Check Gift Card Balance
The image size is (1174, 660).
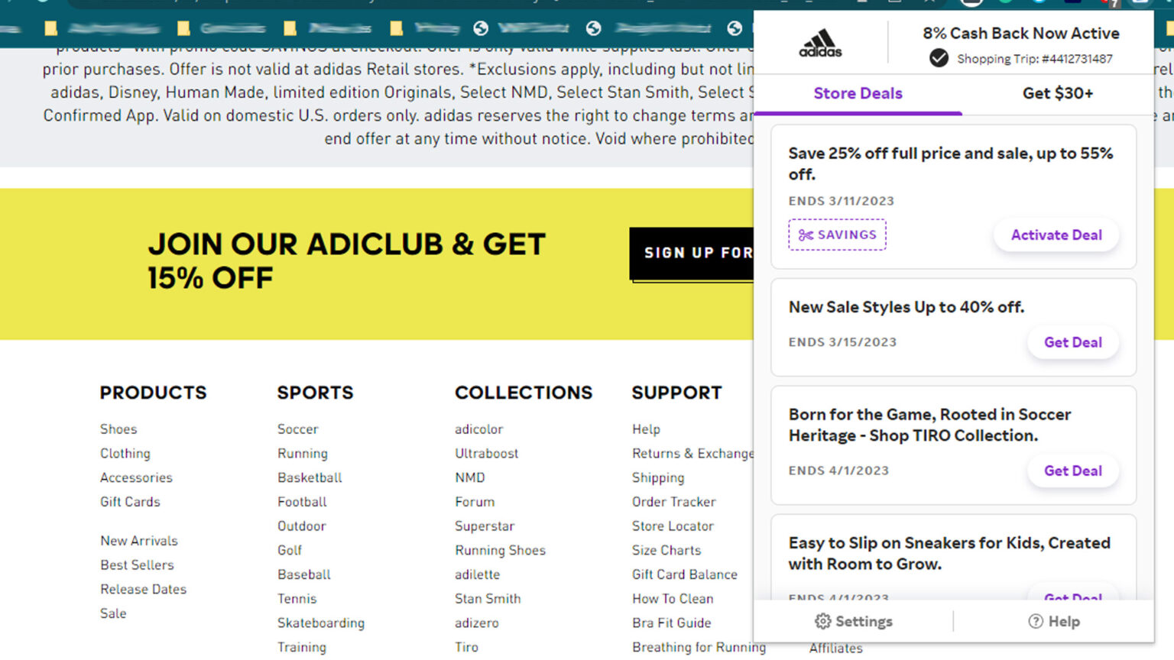pos(685,574)
